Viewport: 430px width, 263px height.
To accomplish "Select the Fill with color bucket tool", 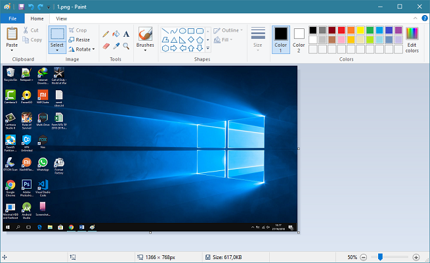I will point(116,34).
